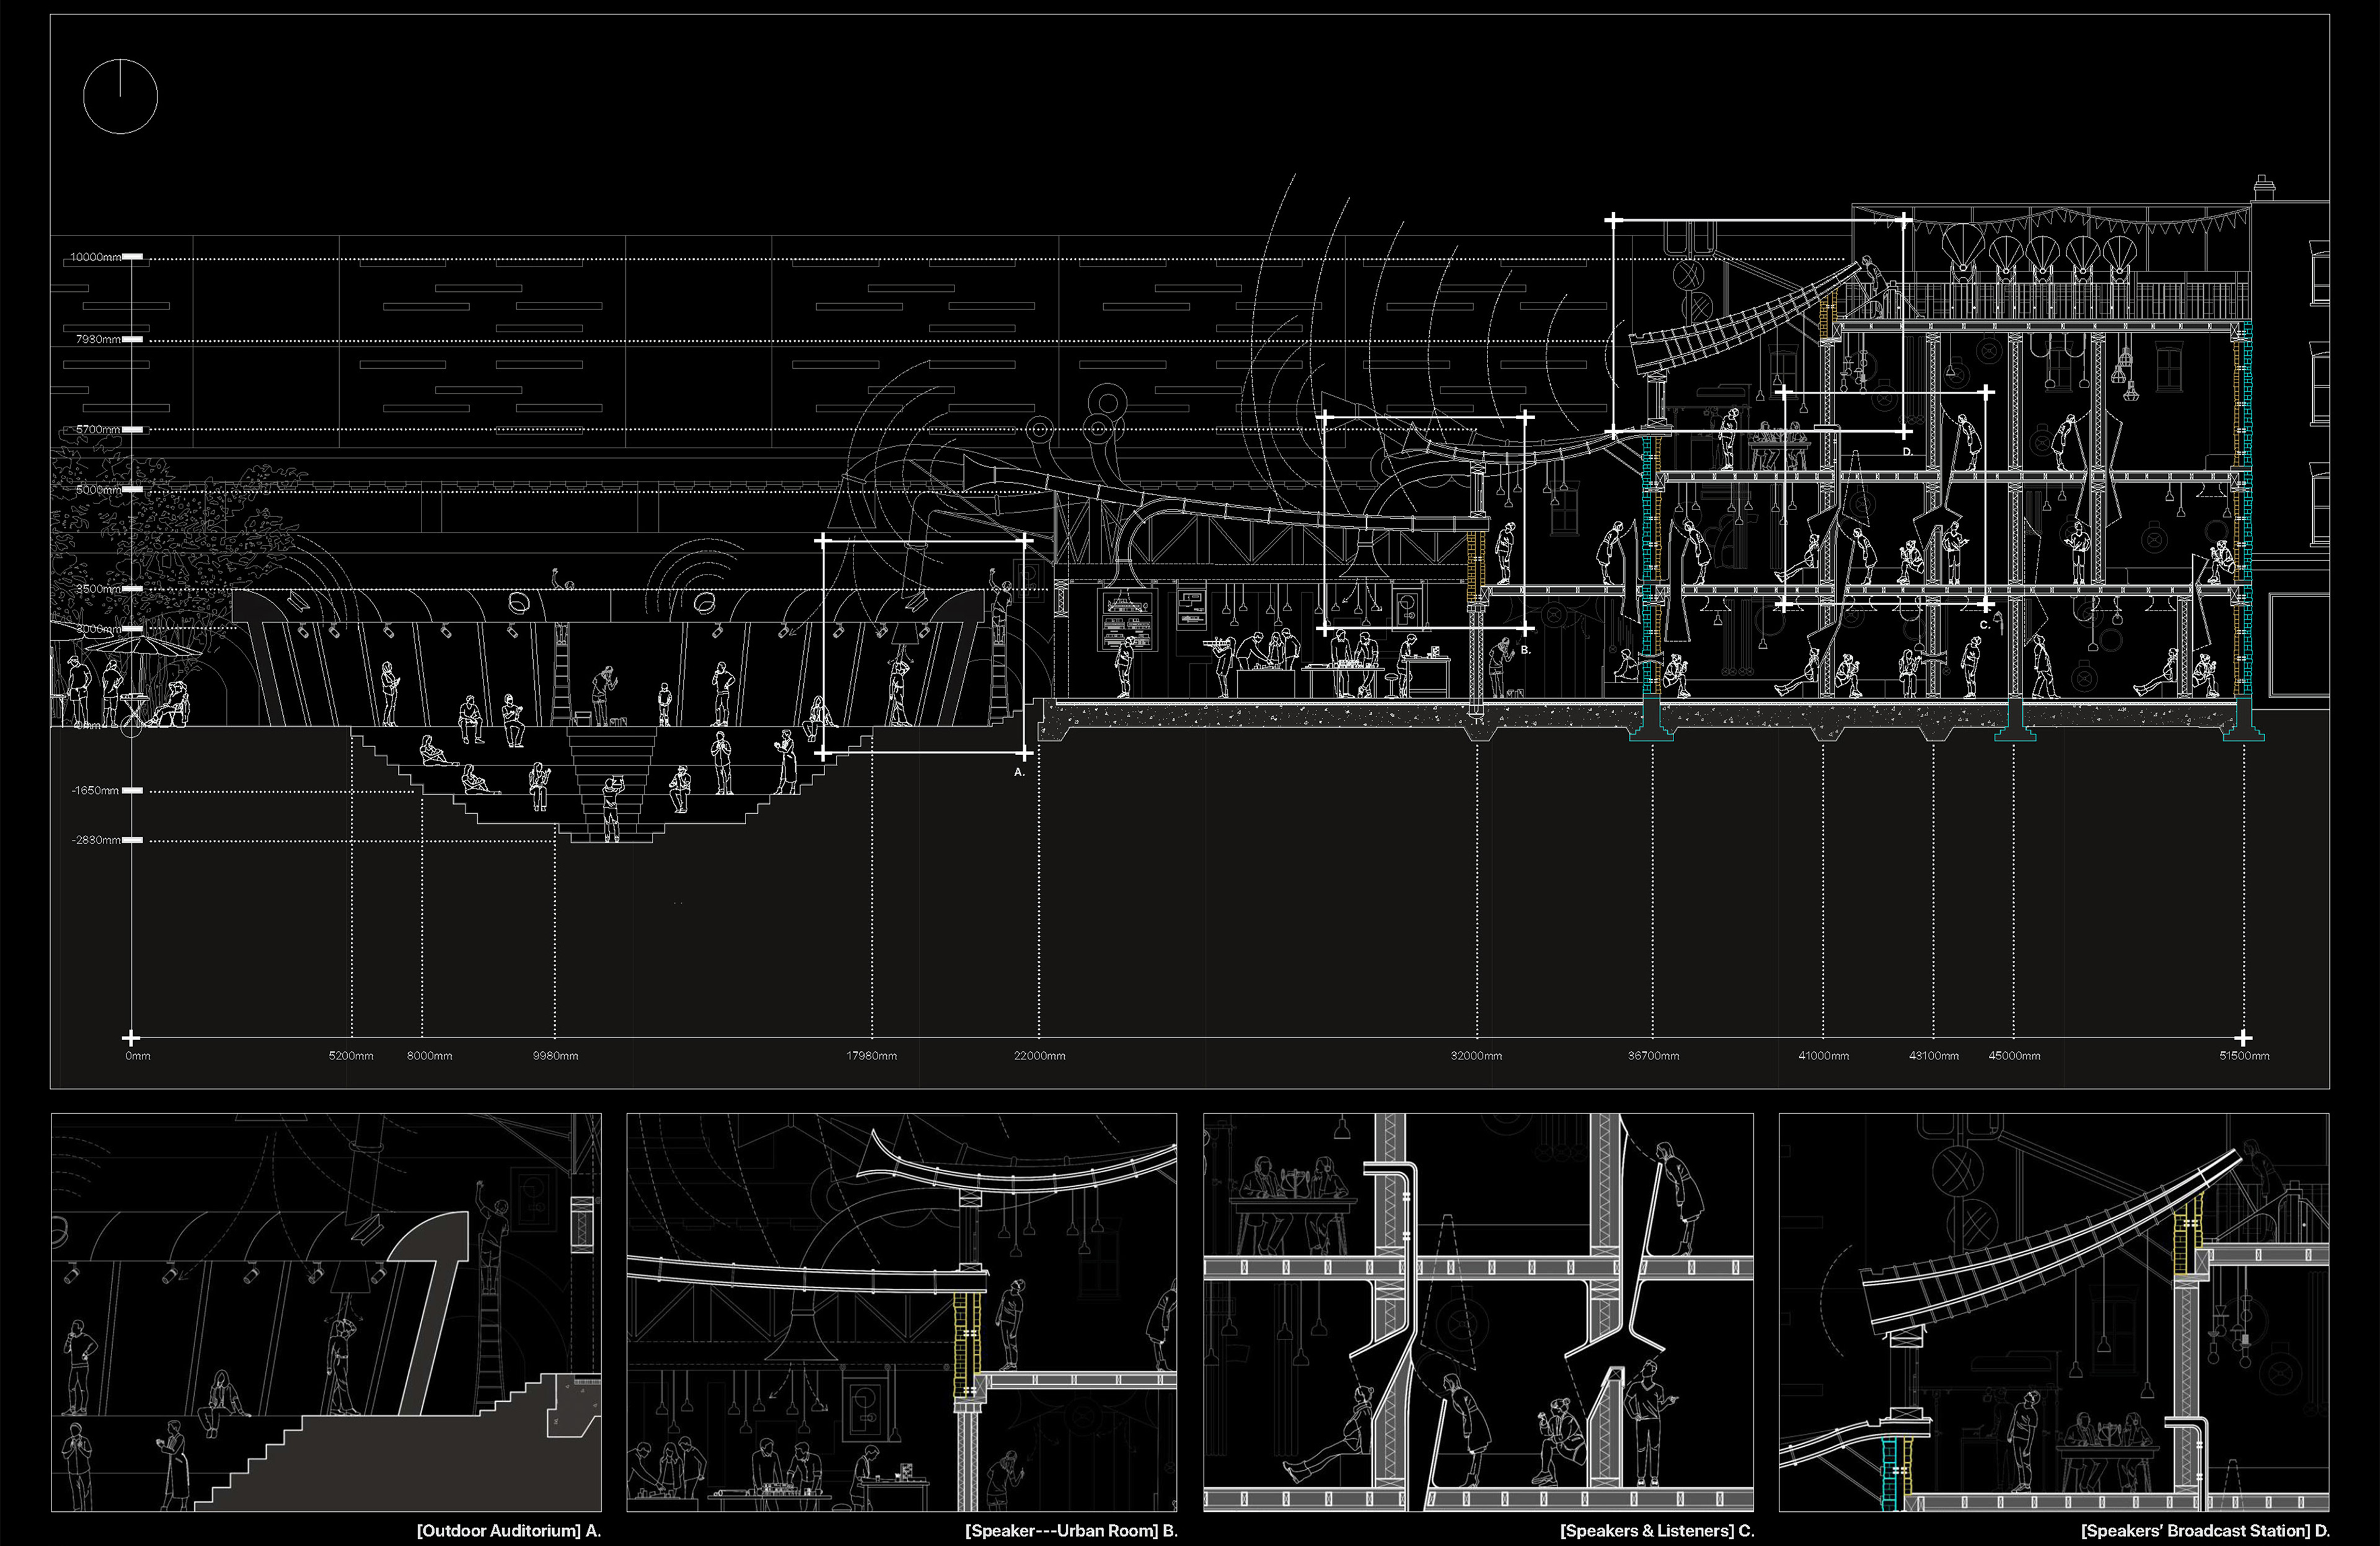Open the Speaker Urban Room detail thumbnail
This screenshot has height=1546, width=2380.
point(901,1312)
